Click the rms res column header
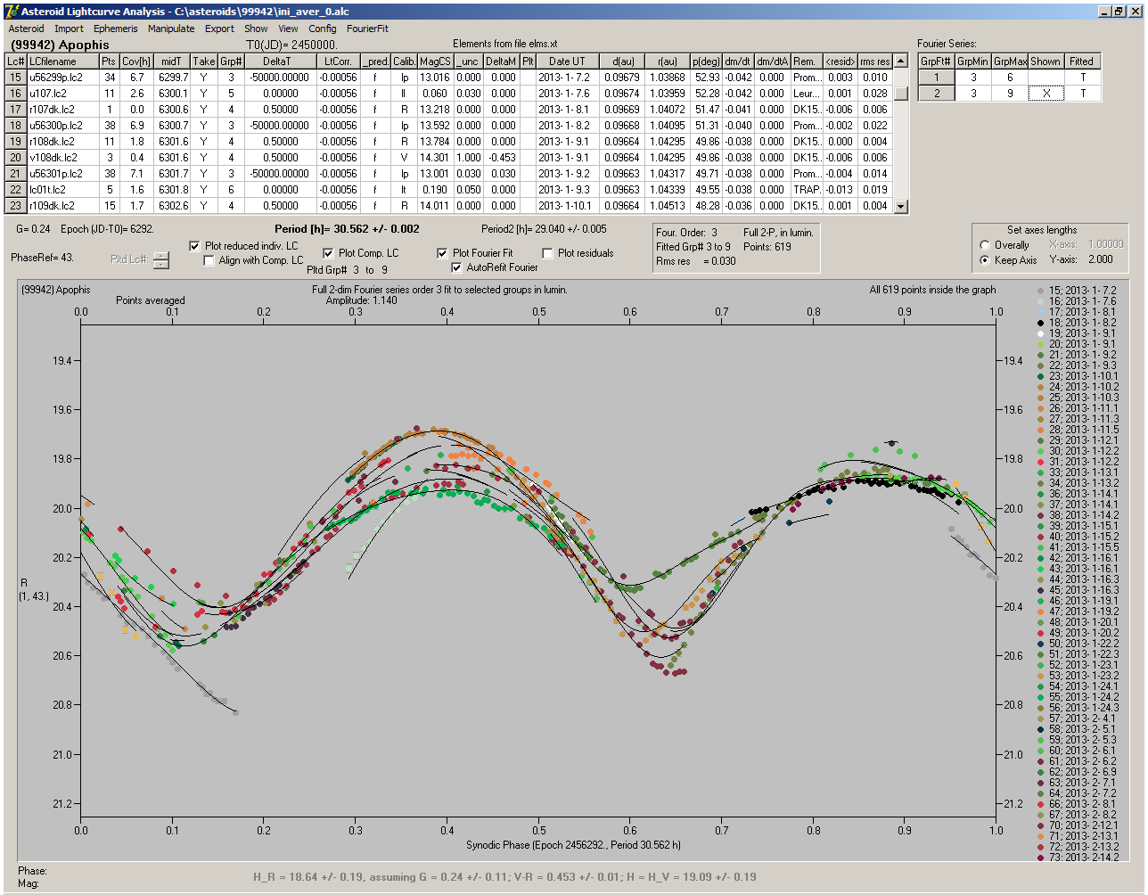 tap(874, 62)
